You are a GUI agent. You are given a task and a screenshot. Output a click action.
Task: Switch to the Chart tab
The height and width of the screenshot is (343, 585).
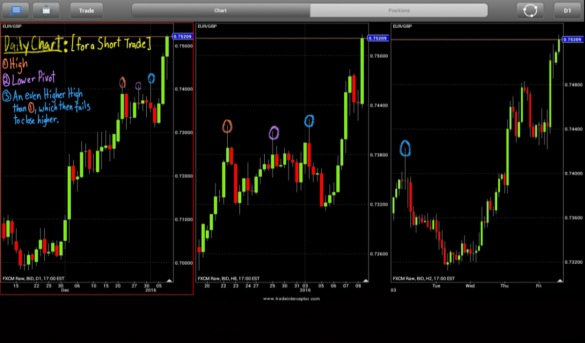tap(221, 10)
